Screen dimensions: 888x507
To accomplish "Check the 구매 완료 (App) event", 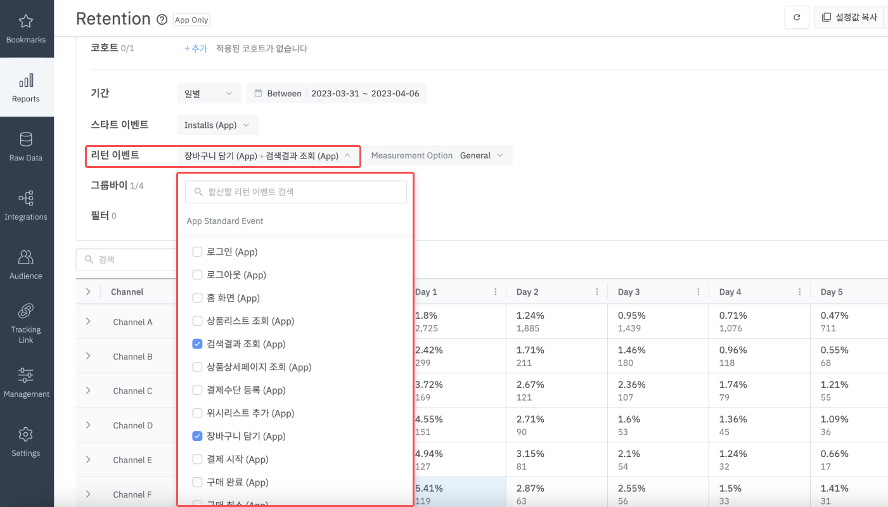I will coord(197,482).
